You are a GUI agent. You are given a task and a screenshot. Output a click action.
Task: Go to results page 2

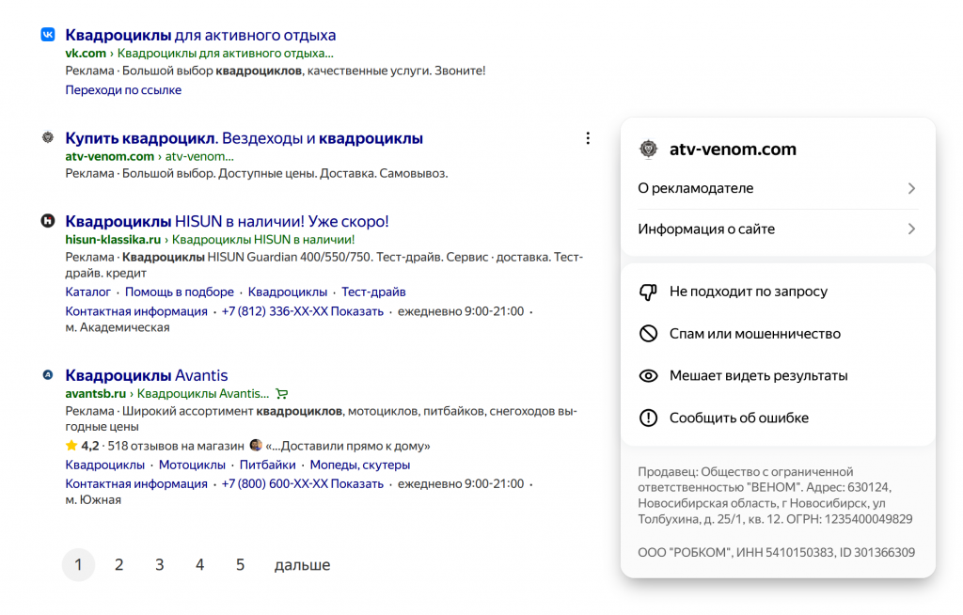119,564
